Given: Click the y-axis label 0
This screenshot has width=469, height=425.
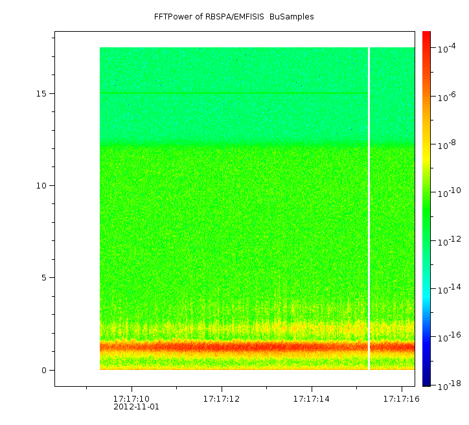Looking at the screenshot, I should click(x=44, y=371).
